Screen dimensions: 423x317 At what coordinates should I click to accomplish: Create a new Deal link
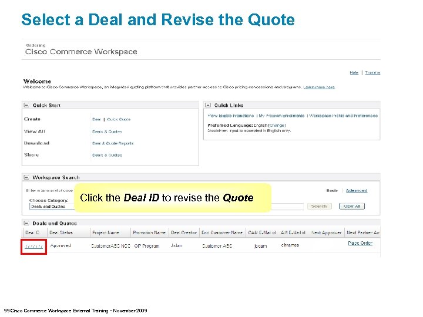pos(96,119)
